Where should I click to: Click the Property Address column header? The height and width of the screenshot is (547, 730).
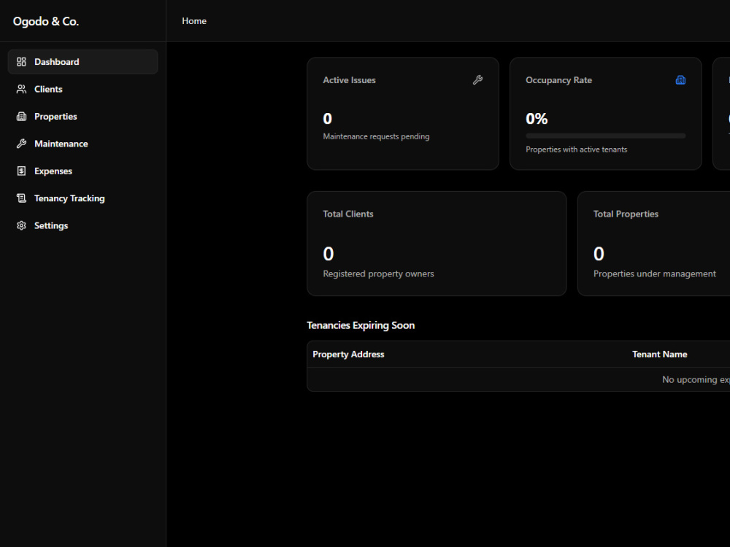pyautogui.click(x=348, y=354)
